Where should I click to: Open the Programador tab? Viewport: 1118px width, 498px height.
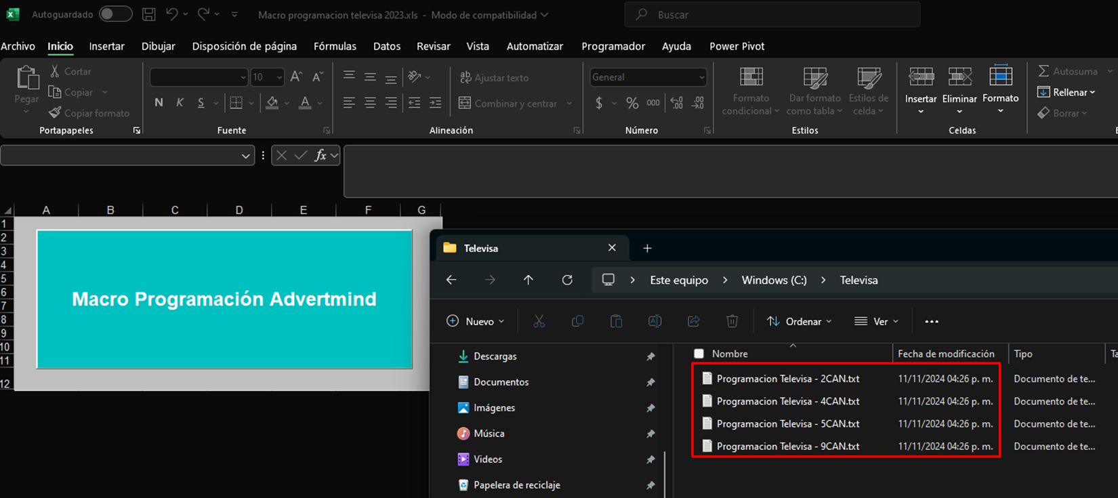tap(613, 46)
